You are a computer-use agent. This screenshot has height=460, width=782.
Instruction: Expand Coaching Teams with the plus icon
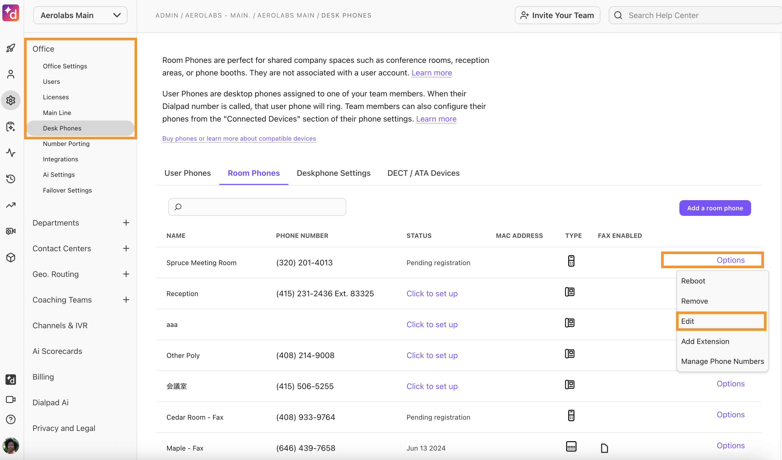(126, 300)
